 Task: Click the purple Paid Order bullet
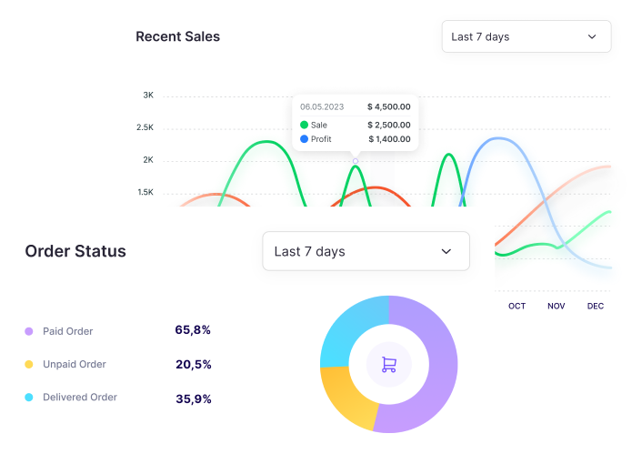point(29,331)
